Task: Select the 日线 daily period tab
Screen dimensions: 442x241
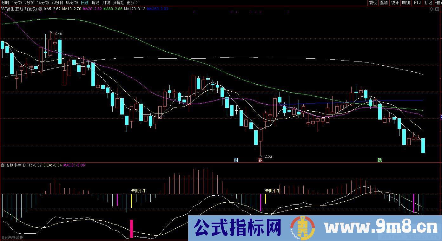Action: (85, 3)
